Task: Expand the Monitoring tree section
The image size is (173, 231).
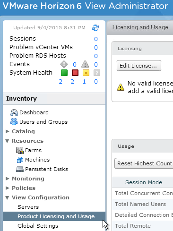Action: point(7,179)
